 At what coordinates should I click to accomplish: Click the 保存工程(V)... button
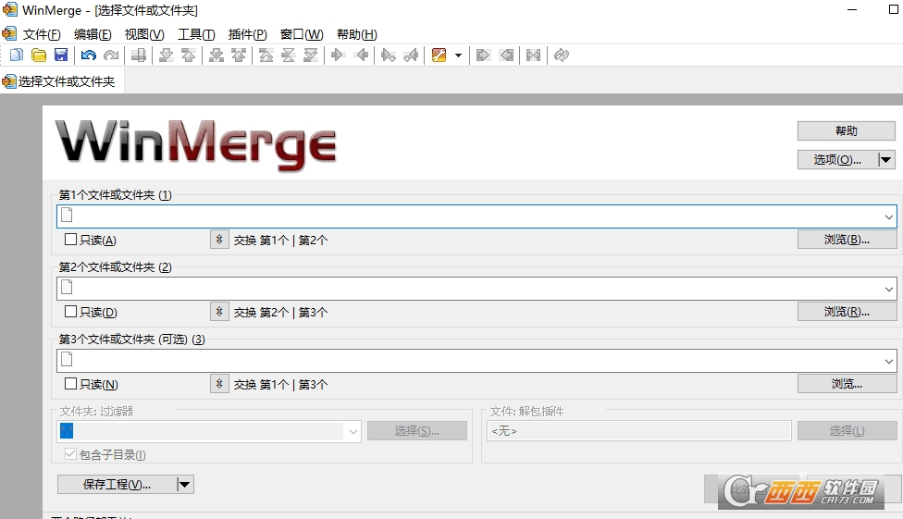pyautogui.click(x=118, y=485)
